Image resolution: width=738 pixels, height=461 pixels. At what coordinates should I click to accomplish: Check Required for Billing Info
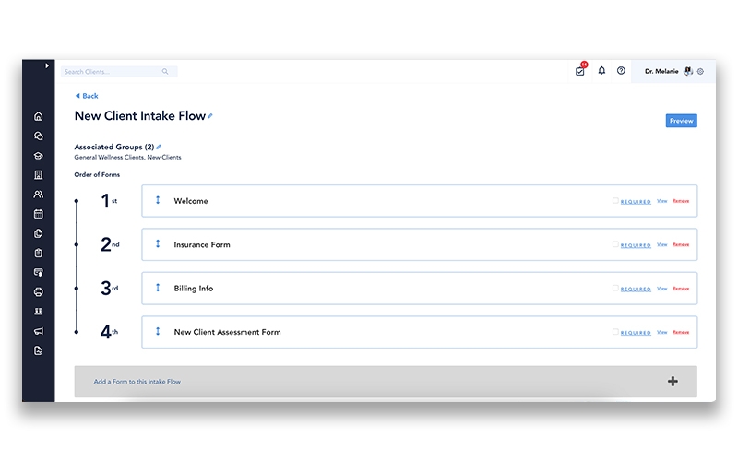click(615, 288)
